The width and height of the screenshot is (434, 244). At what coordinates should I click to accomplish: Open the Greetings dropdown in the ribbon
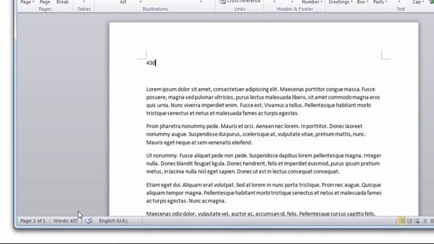pos(340,2)
